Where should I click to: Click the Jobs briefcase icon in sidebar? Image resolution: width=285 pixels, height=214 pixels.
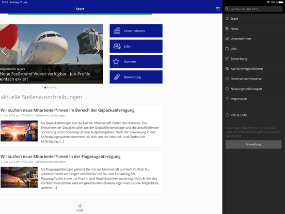(227, 49)
